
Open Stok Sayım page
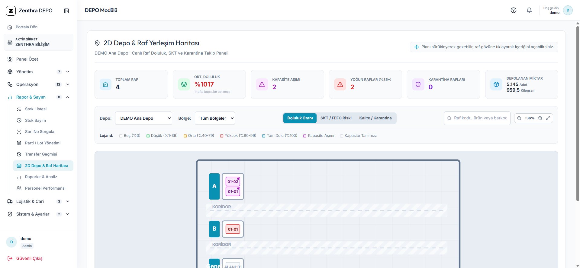click(43, 120)
